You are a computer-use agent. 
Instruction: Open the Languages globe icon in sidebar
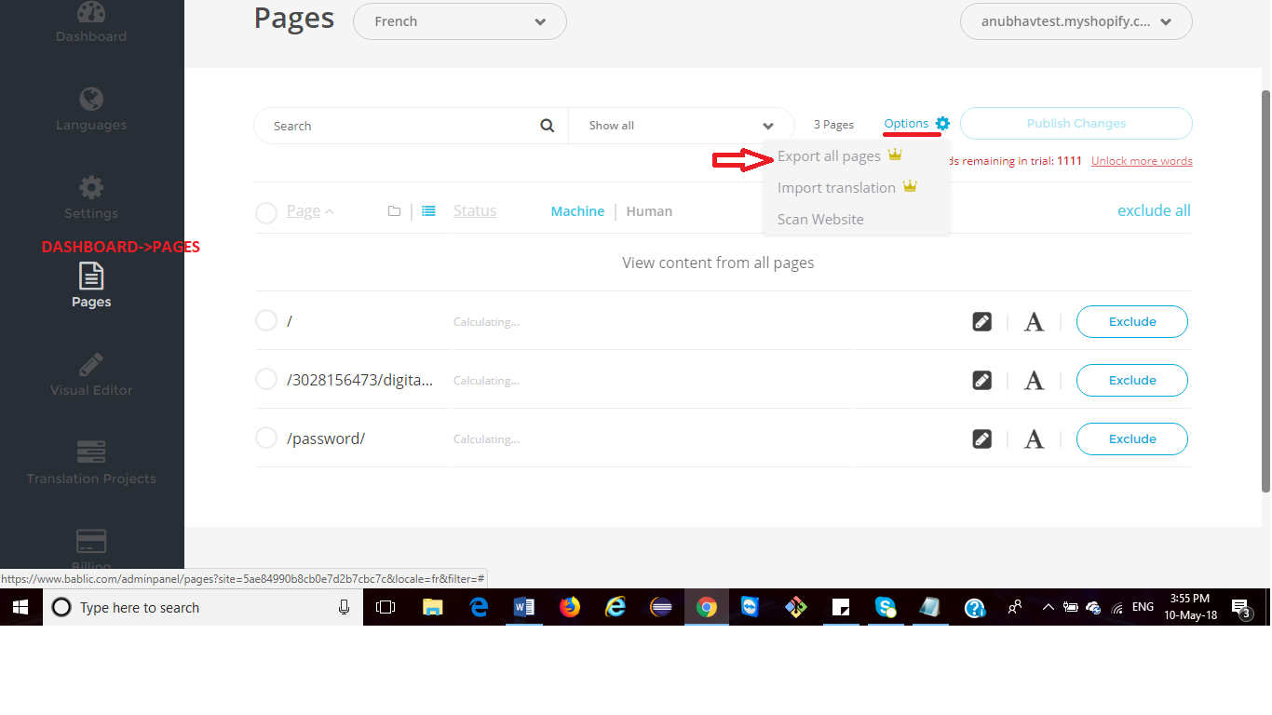tap(91, 99)
